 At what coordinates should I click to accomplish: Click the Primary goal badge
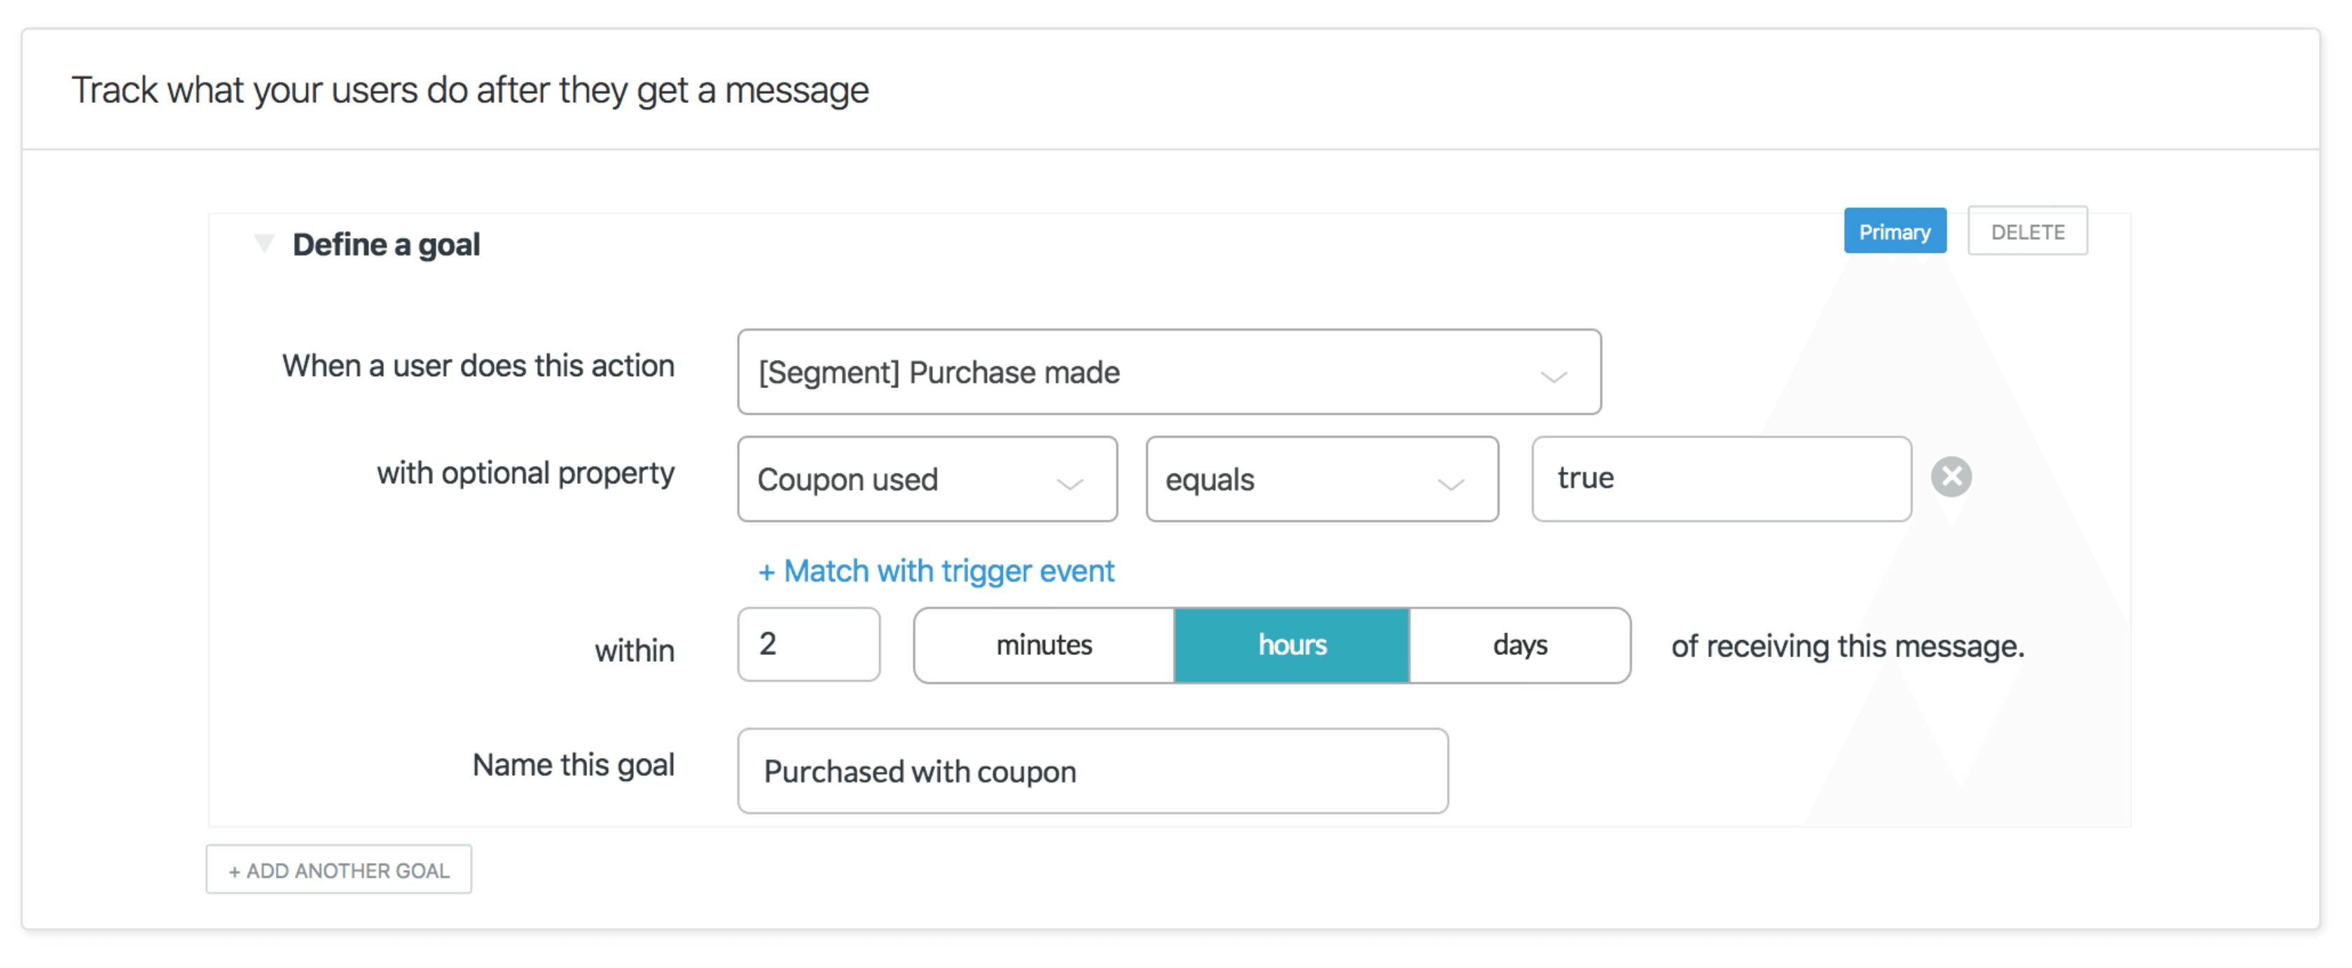pyautogui.click(x=1894, y=232)
